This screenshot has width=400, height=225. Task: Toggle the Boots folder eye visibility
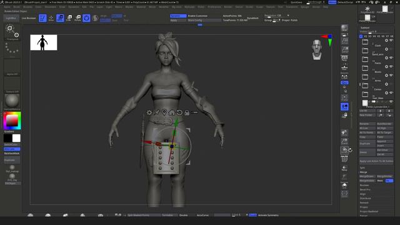tap(391, 67)
